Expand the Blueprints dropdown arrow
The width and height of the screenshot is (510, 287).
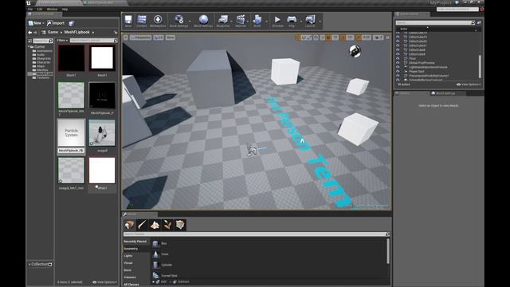tap(232, 22)
